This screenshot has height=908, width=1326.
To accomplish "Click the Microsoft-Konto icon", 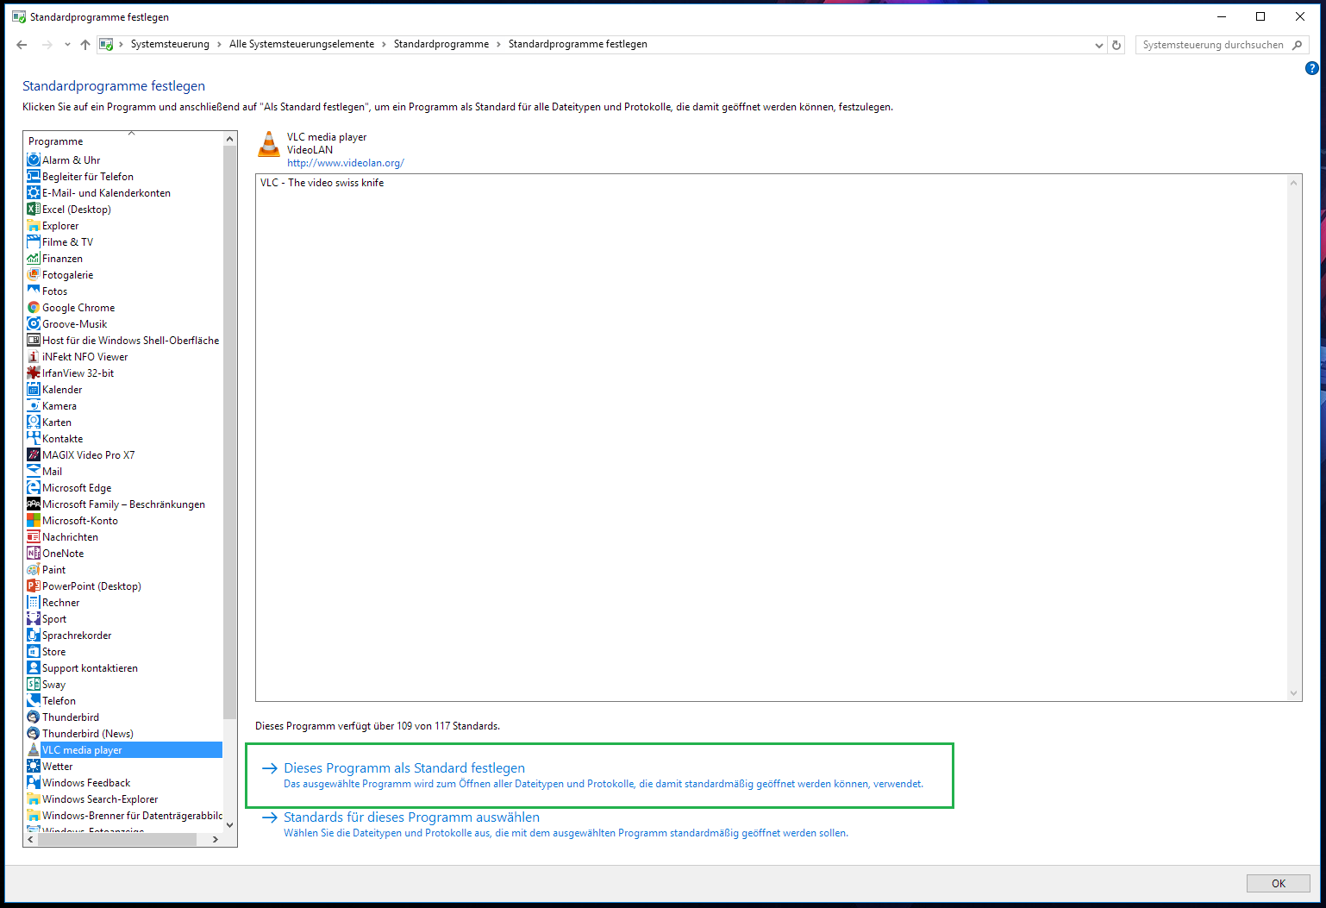I will (34, 520).
